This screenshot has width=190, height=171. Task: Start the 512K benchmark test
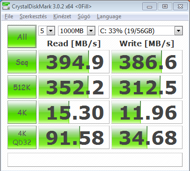(22, 87)
